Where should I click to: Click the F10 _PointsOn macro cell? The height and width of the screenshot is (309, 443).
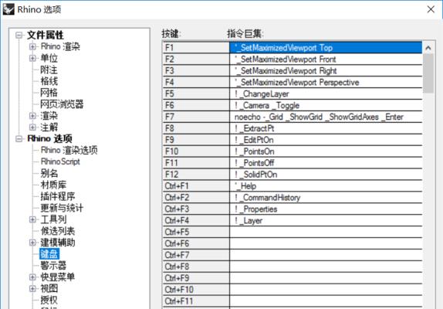pos(326,151)
